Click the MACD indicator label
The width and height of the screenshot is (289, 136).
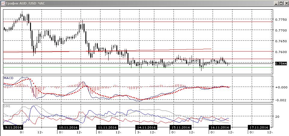(9, 78)
